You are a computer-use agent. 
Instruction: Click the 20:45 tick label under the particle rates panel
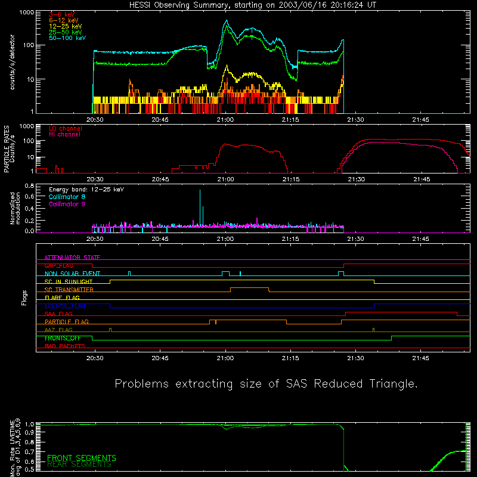160,179
